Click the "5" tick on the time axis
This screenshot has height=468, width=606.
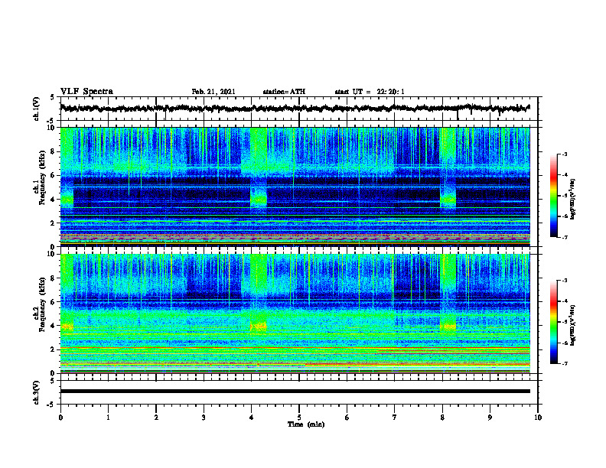[299, 418]
